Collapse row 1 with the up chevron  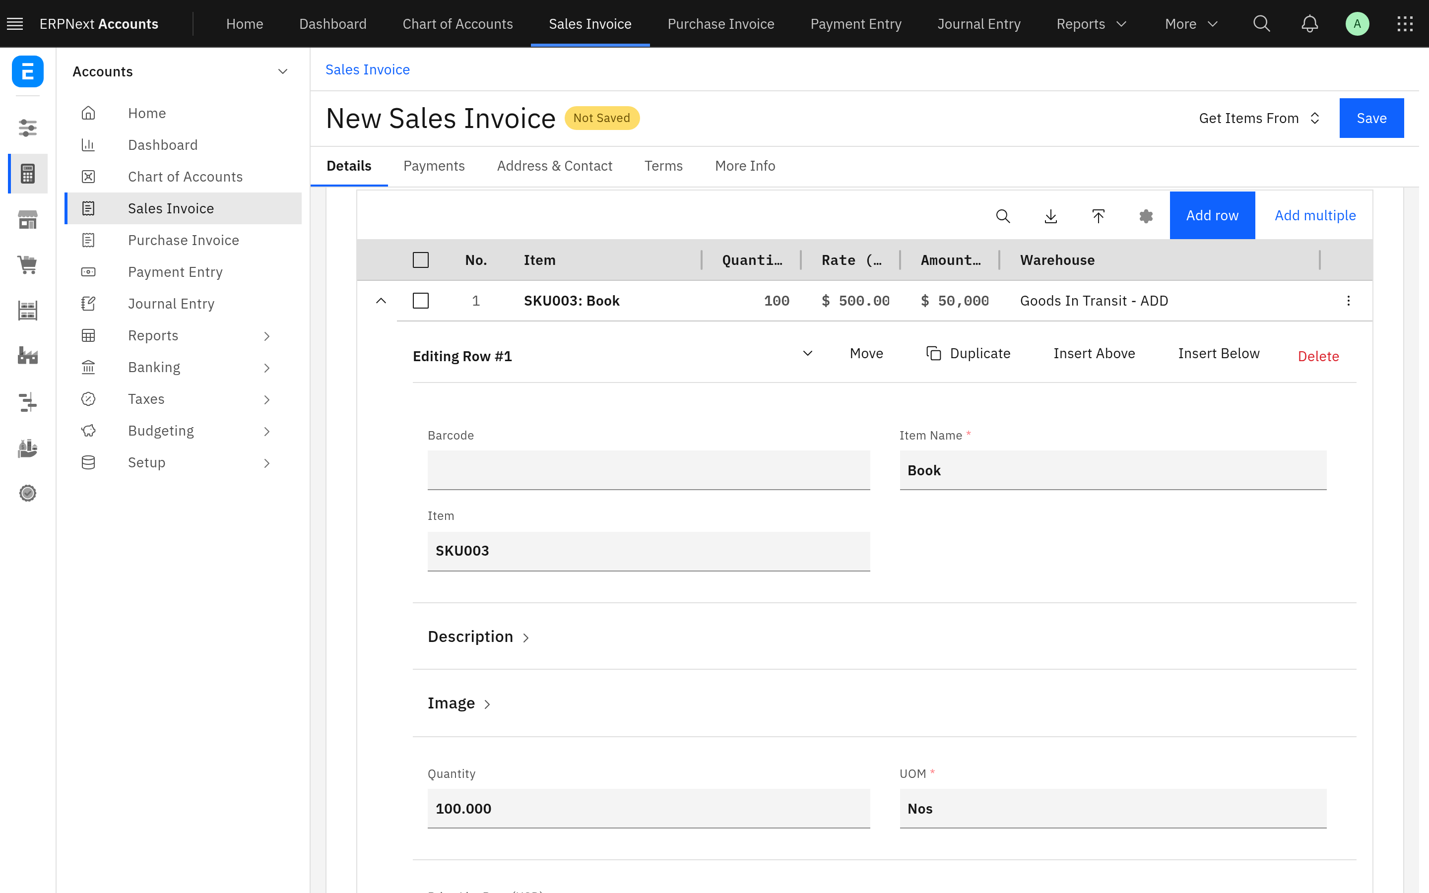point(381,301)
